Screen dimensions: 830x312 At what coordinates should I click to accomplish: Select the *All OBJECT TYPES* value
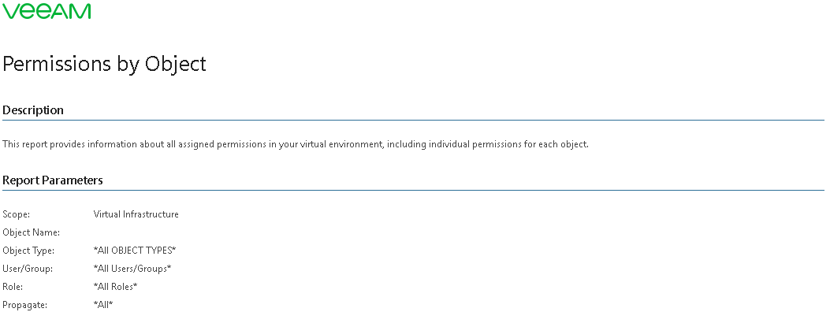(x=135, y=251)
